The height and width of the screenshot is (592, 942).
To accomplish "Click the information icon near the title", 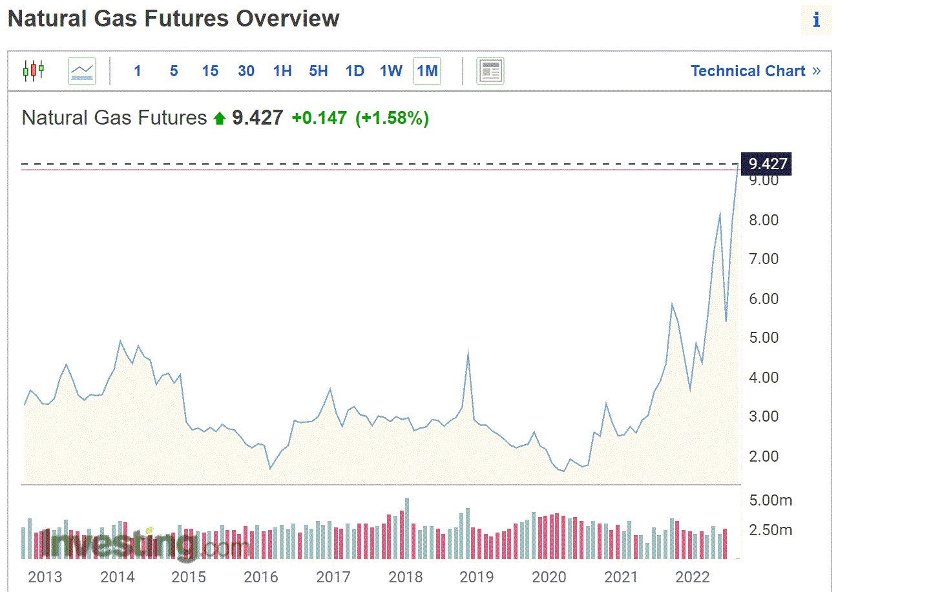I will click(816, 20).
